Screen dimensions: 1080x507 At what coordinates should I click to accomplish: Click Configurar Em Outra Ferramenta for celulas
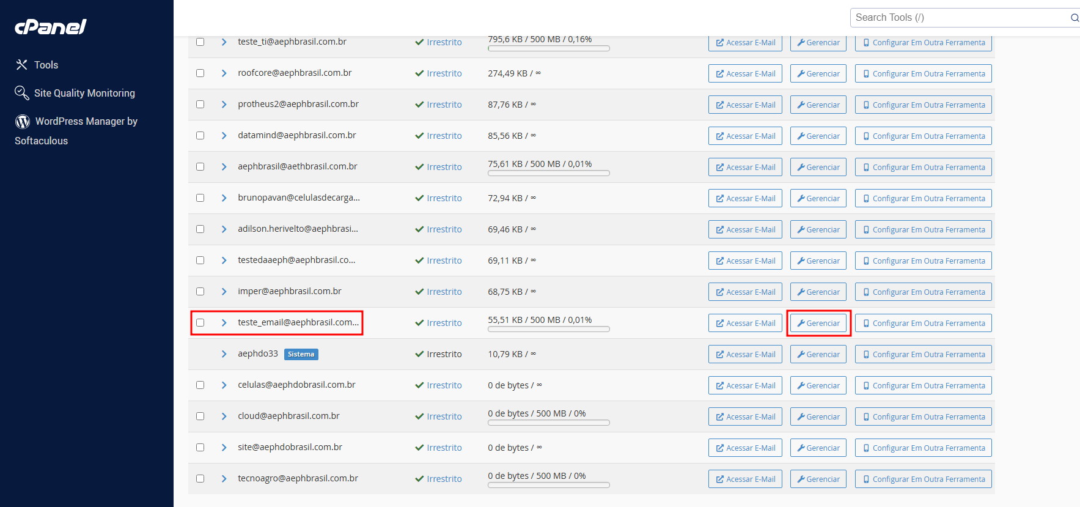pos(924,385)
